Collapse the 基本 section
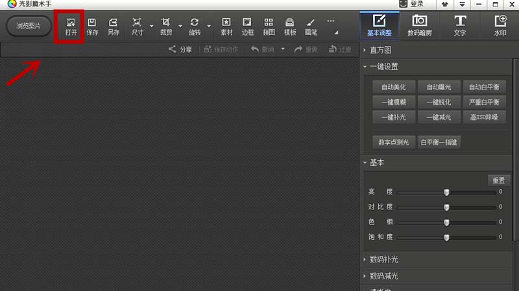Image resolution: width=519 pixels, height=291 pixels. pyautogui.click(x=365, y=163)
